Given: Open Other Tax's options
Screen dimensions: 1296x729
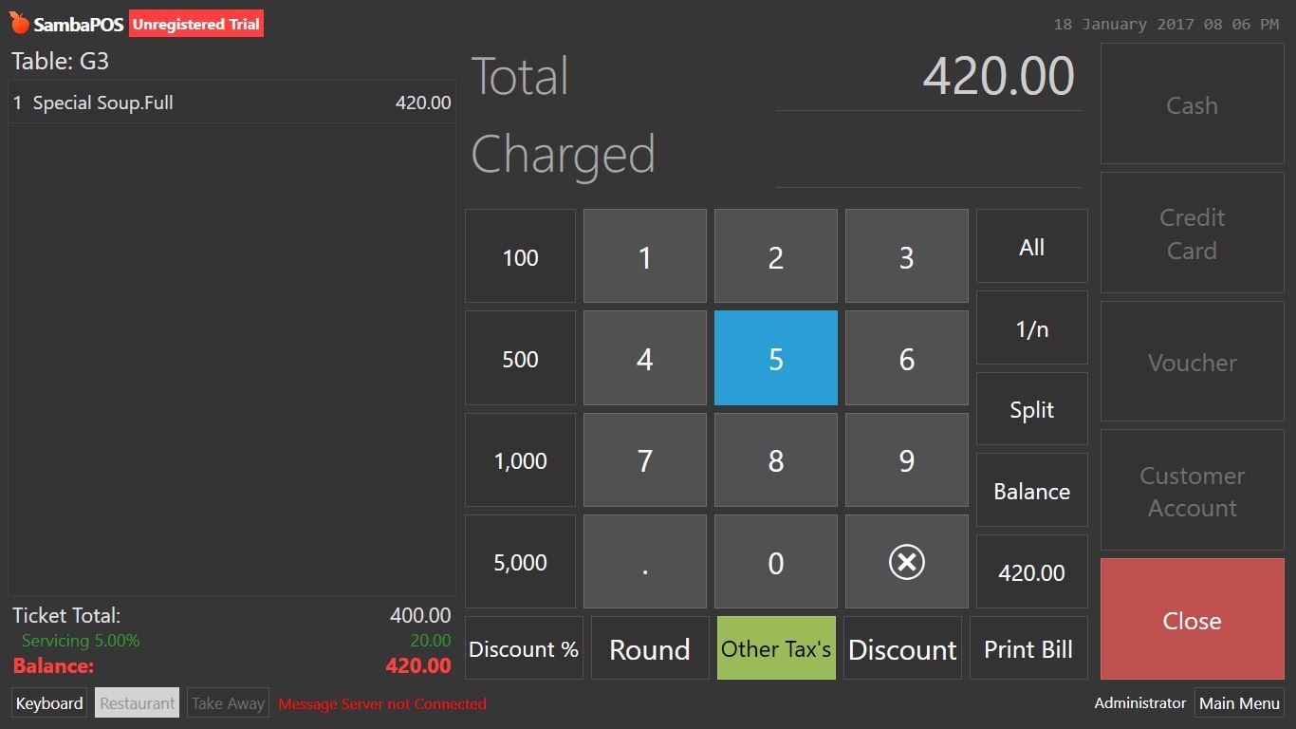Looking at the screenshot, I should [776, 648].
